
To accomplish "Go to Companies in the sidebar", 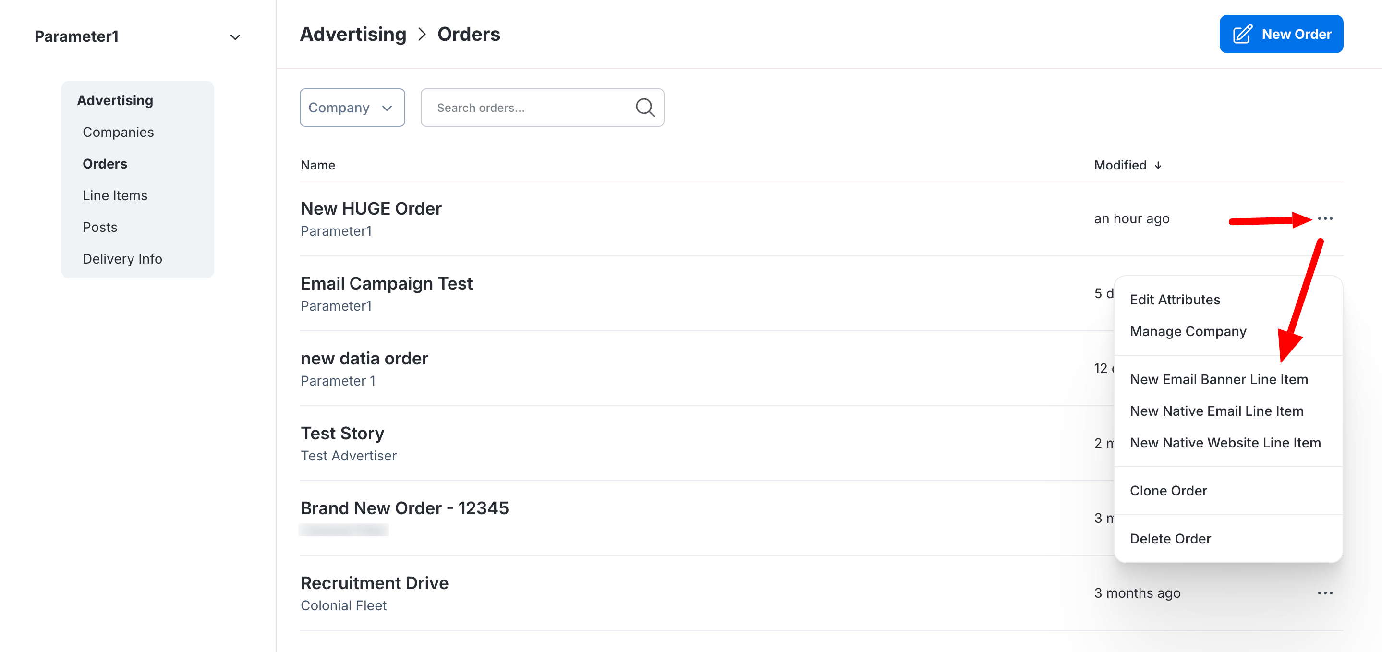I will point(118,132).
